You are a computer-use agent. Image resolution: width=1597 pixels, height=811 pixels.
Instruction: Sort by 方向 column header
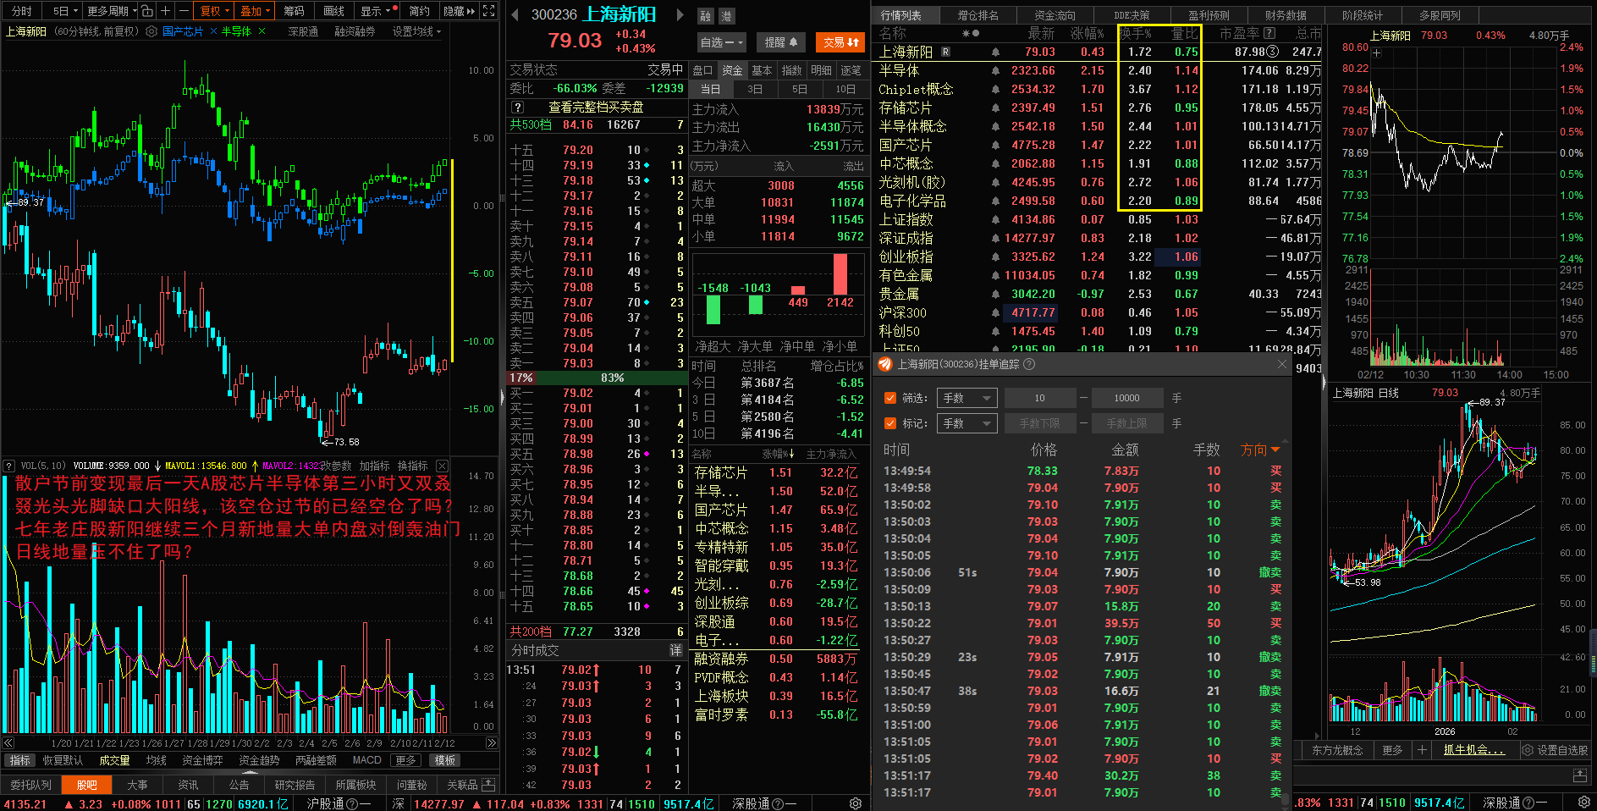(x=1260, y=450)
